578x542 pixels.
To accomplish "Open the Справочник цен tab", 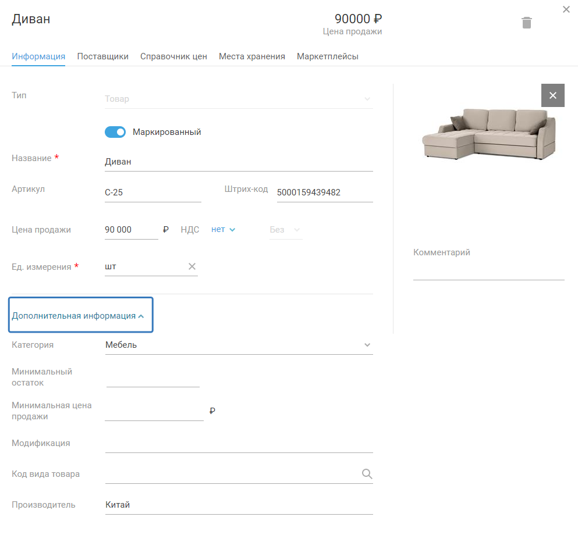I will pos(173,56).
